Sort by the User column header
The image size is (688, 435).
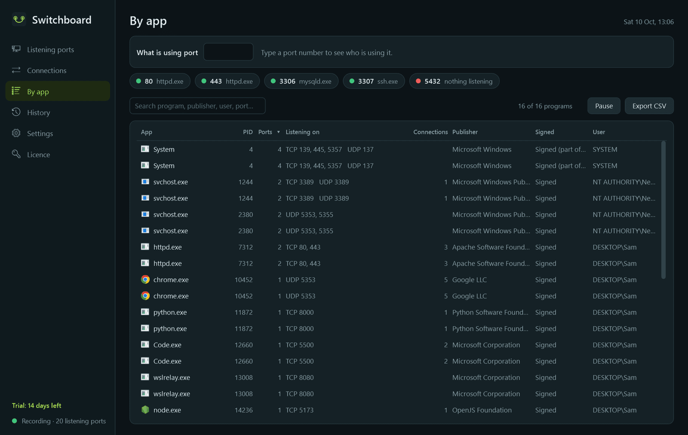[x=599, y=132]
